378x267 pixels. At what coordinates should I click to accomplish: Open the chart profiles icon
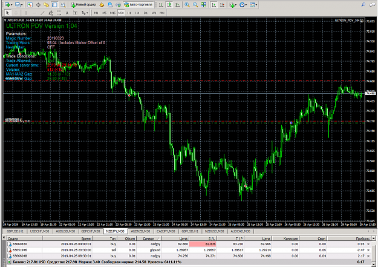pos(18,5)
